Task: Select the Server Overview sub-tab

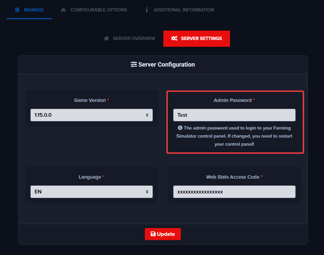Action: [134, 38]
